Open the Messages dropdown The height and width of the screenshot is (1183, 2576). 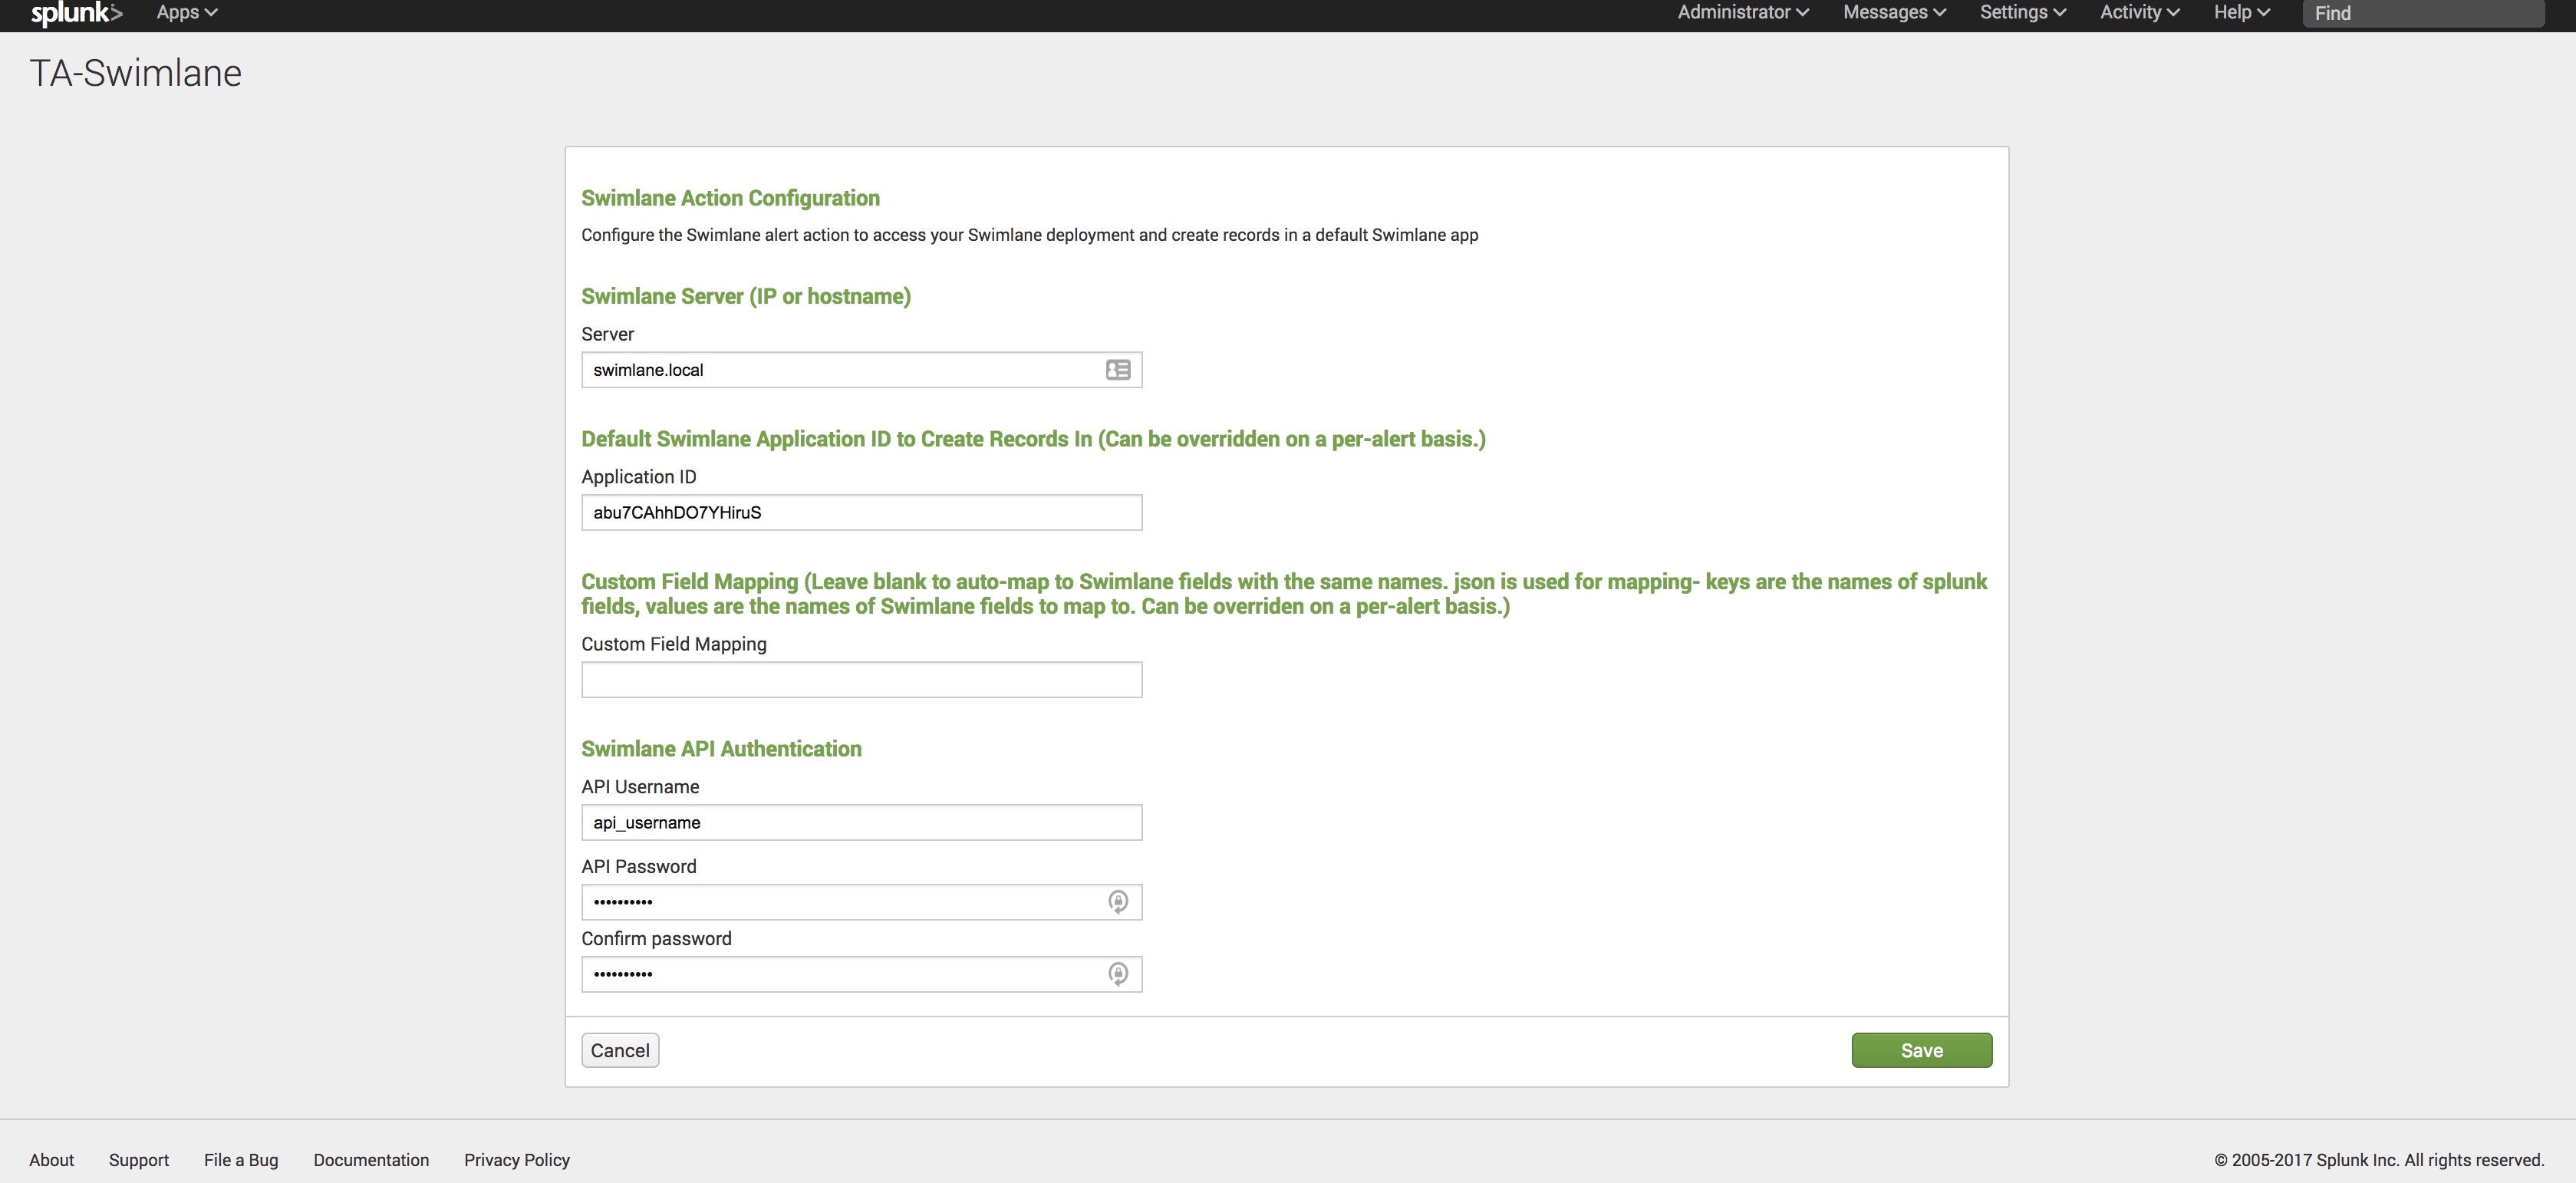[1894, 12]
